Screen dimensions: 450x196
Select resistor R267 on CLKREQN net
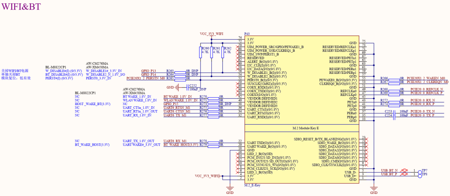point(394,84)
